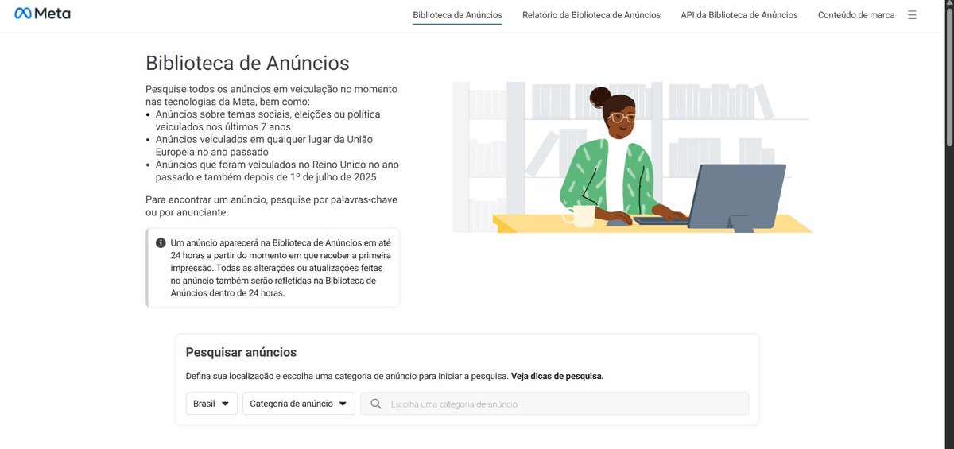Expand the Brasil country dropdown
The height and width of the screenshot is (449, 954).
211,404
